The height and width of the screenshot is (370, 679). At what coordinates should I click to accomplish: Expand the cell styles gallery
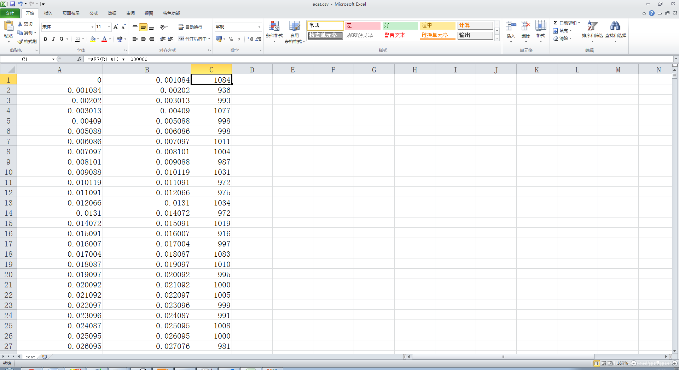pos(497,38)
